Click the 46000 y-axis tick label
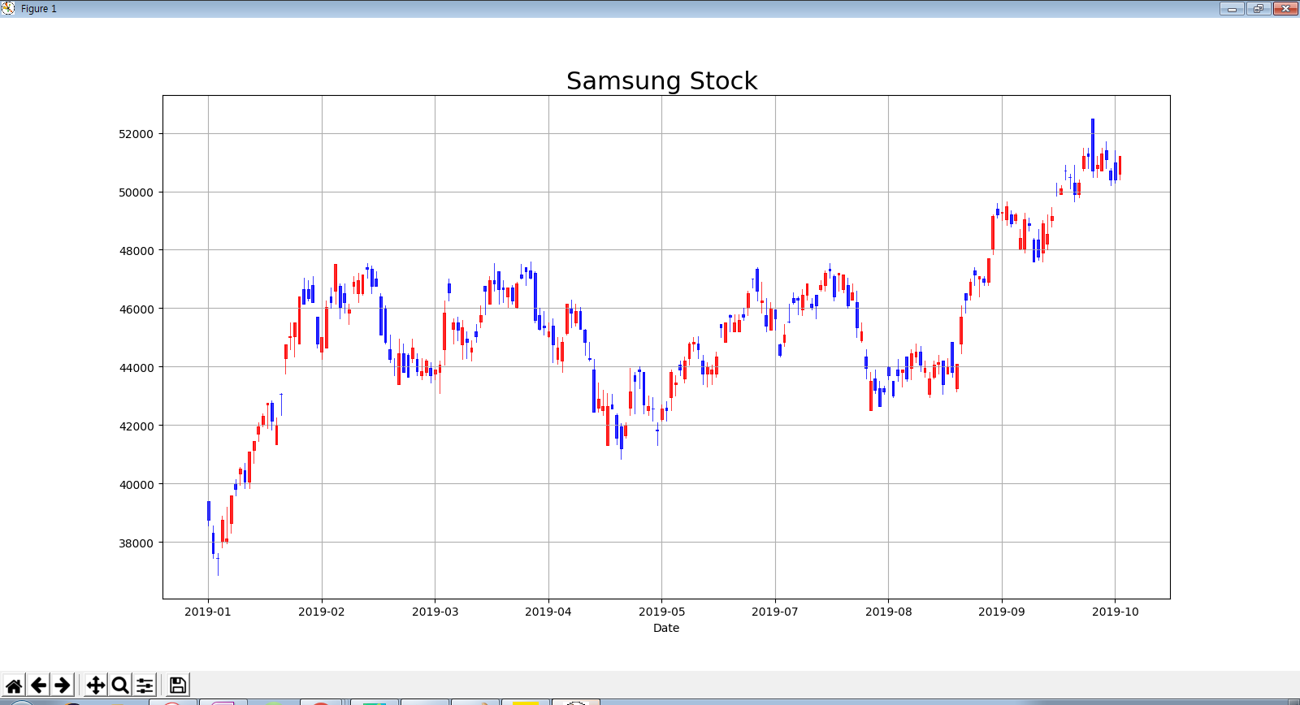 tap(136, 309)
